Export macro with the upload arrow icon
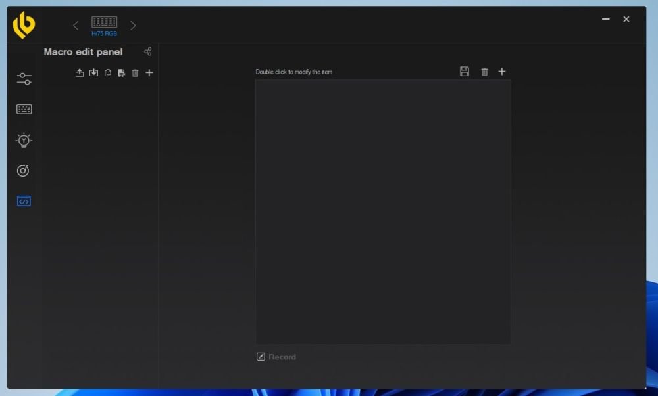658x396 pixels. (x=80, y=73)
